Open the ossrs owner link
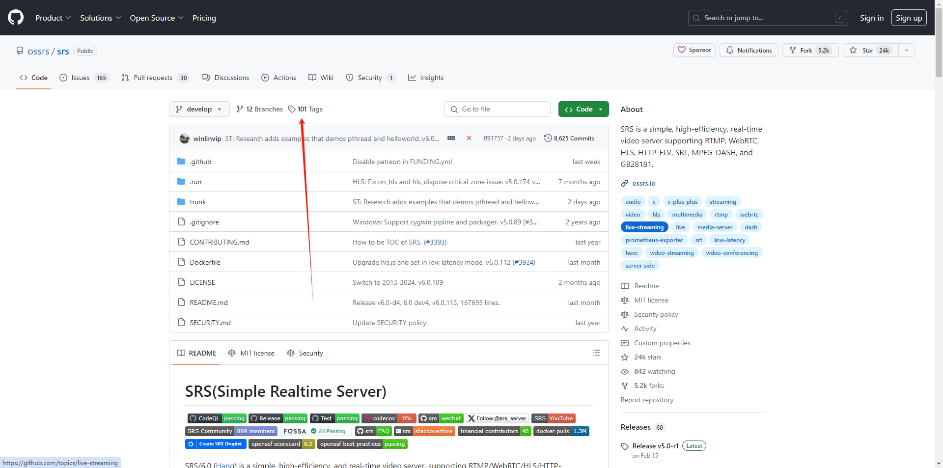The image size is (943, 468). (38, 51)
